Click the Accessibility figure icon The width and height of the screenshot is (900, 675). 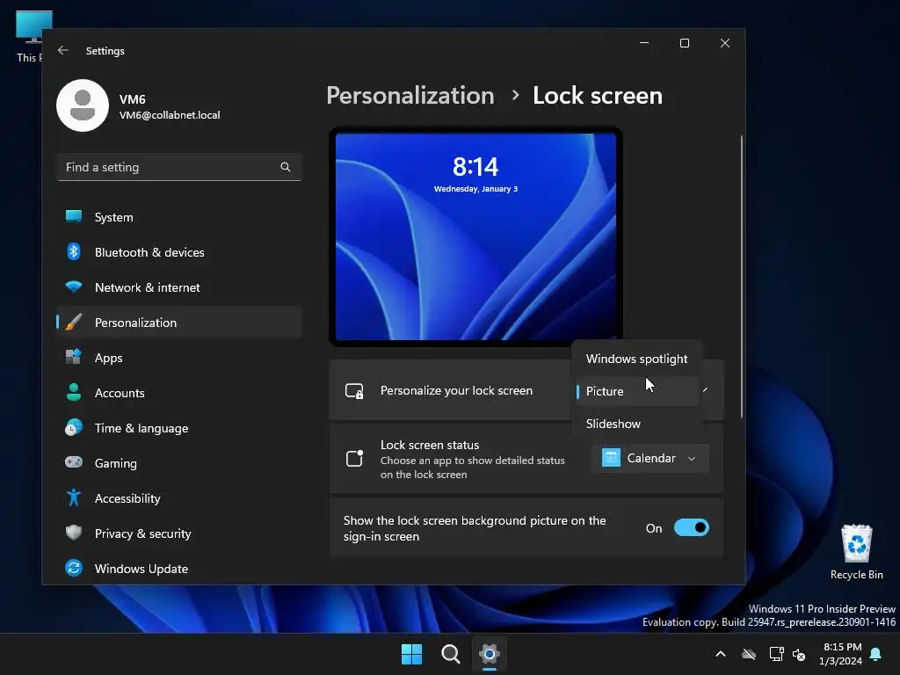coord(74,497)
